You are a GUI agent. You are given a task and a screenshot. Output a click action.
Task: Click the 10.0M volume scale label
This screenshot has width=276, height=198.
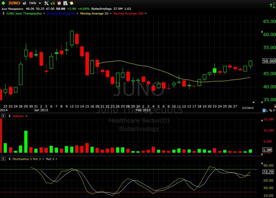point(268,130)
